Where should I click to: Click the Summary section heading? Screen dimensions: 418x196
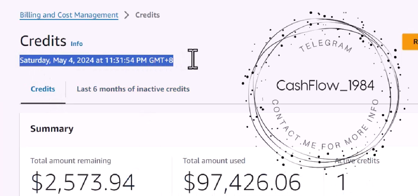pyautogui.click(x=52, y=129)
